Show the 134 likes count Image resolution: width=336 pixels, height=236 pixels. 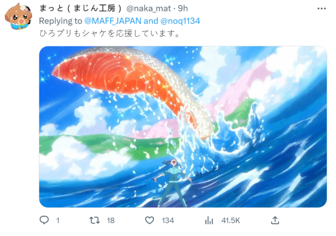point(167,220)
